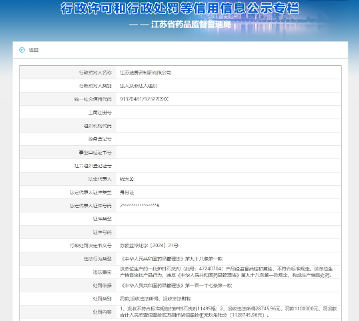Click the 行政相对人名称 label cell
Image resolution: width=359 pixels, height=321 pixels.
click(x=68, y=73)
